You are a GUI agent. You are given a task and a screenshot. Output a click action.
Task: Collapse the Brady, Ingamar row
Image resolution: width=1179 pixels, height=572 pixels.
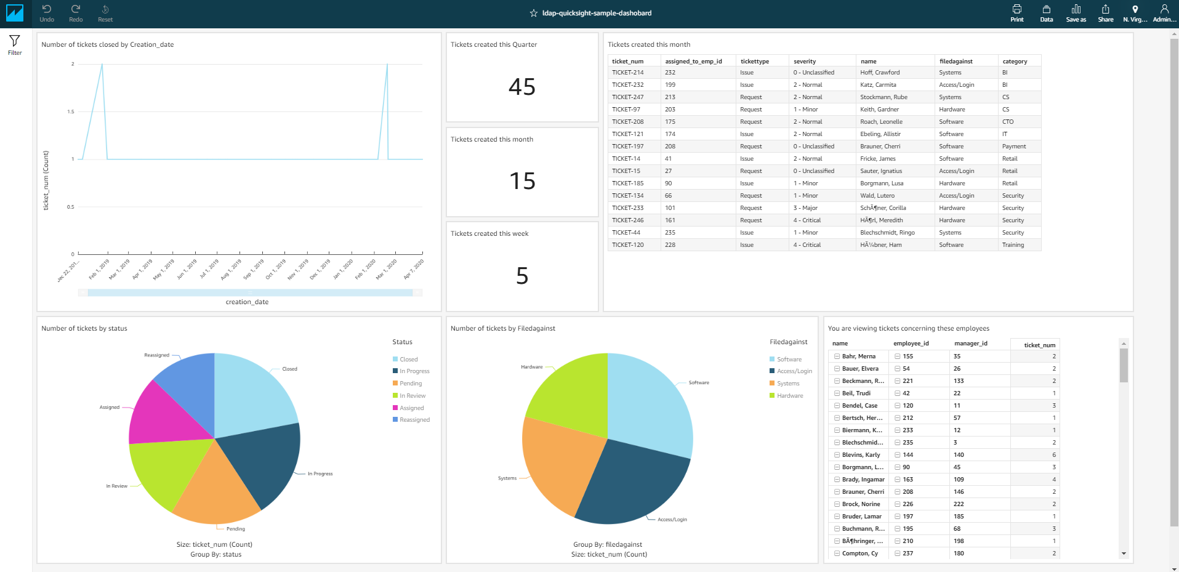coord(837,480)
